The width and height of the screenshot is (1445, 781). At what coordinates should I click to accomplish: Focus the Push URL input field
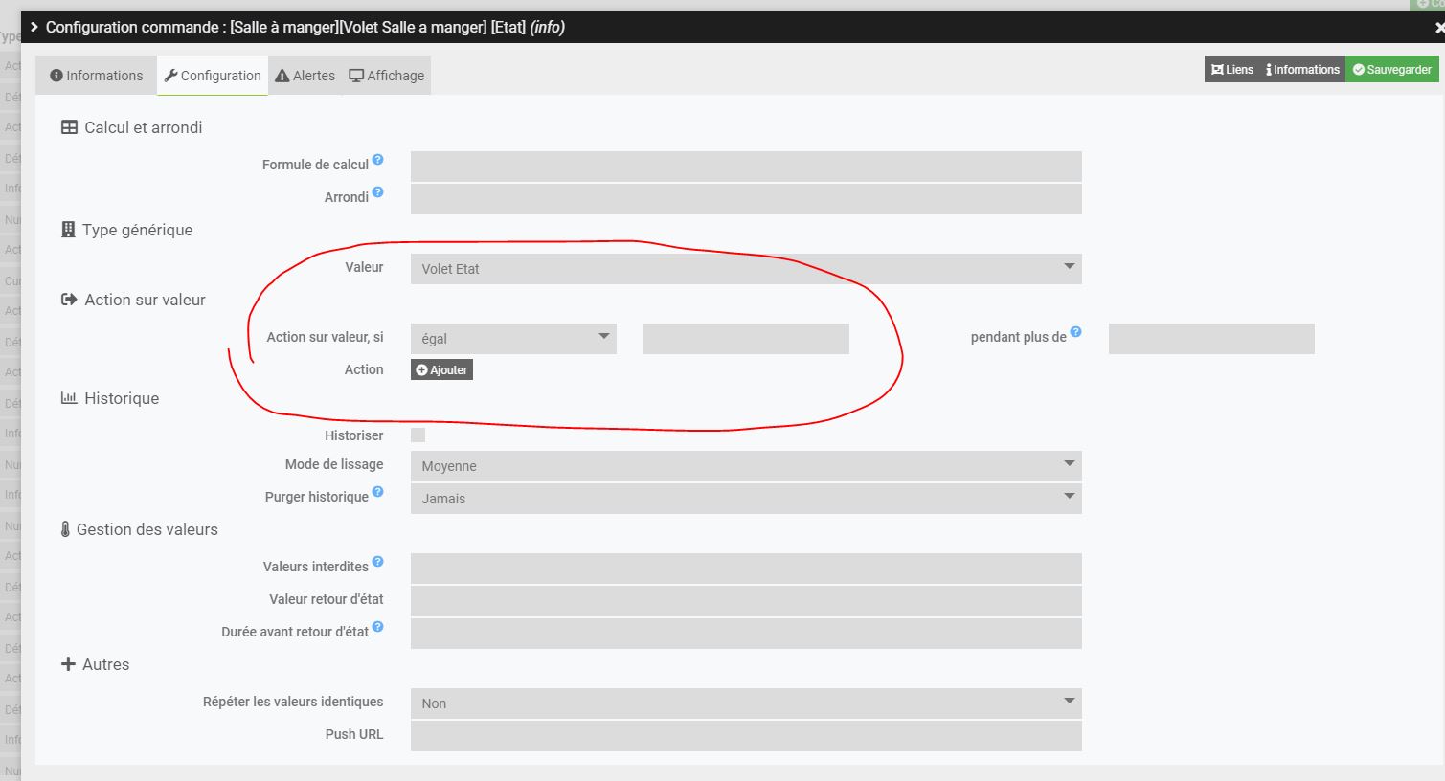pos(746,736)
